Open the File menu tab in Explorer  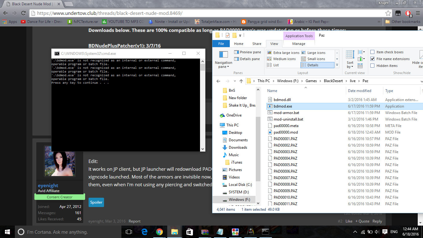point(221,44)
